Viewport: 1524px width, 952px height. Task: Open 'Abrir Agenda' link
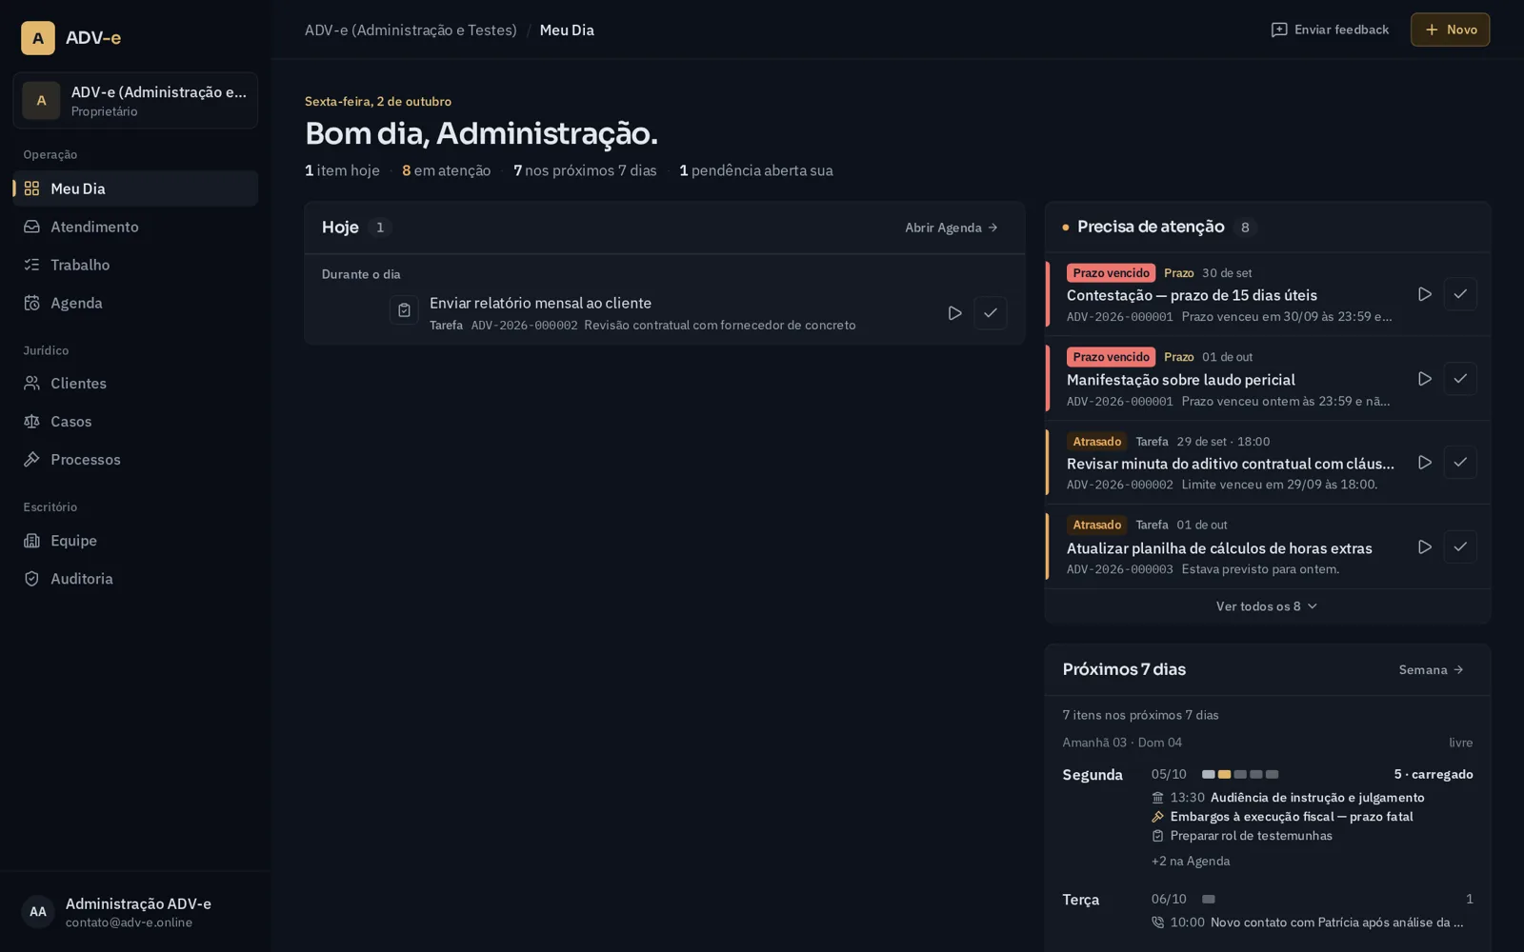[951, 228]
